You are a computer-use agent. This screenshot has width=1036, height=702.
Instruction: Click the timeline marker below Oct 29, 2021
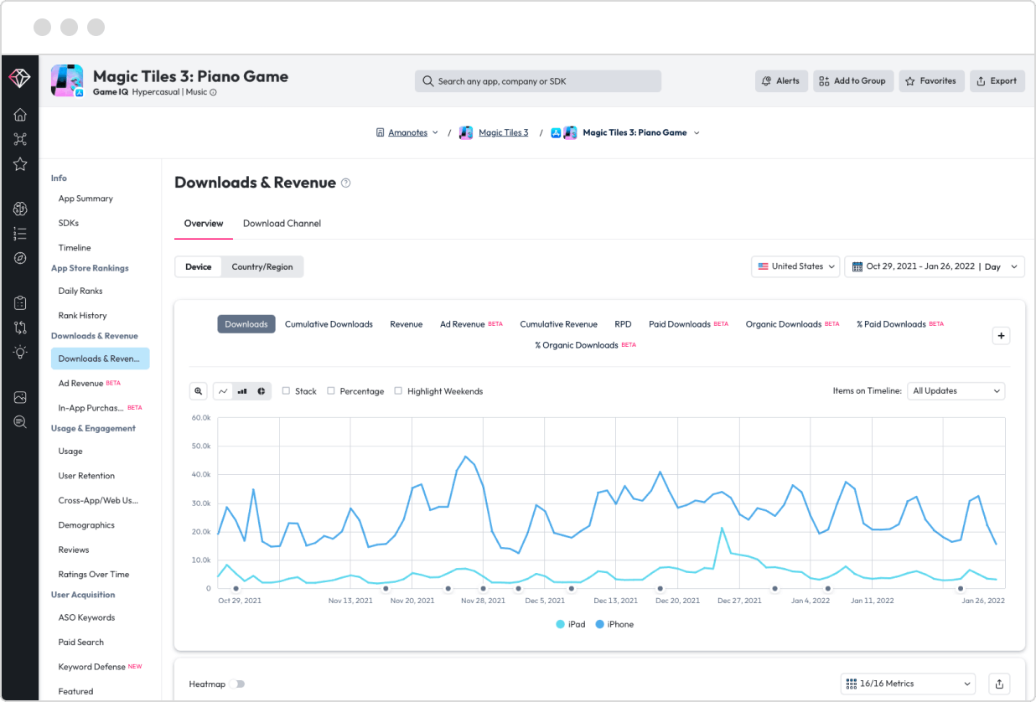(x=236, y=589)
